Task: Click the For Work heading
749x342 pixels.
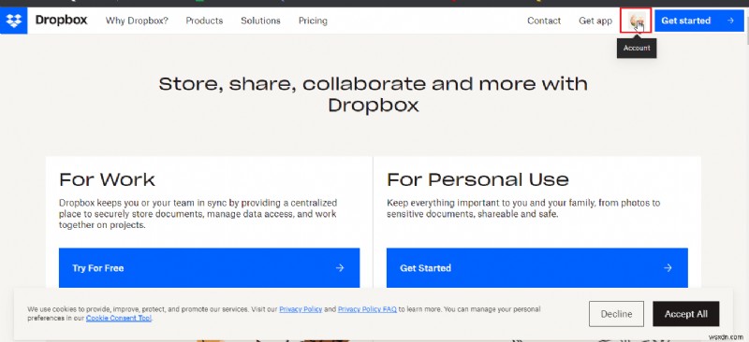Action: tap(107, 179)
